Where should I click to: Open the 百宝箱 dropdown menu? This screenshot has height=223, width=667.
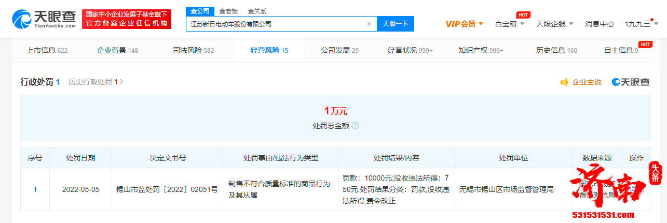click(522, 24)
